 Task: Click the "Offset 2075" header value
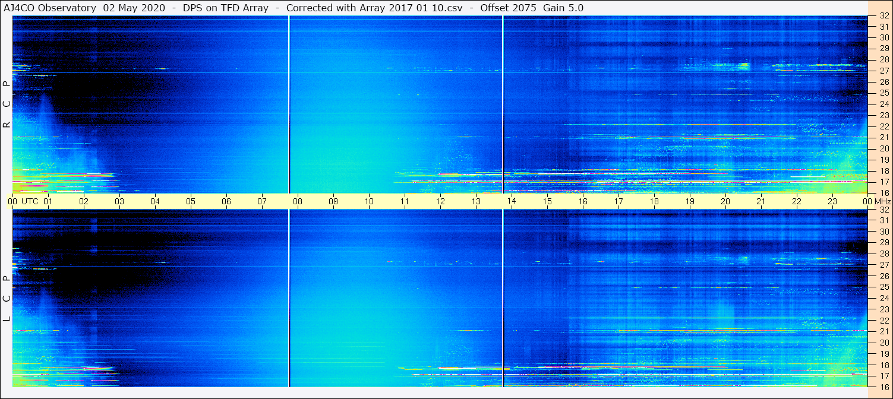point(507,8)
